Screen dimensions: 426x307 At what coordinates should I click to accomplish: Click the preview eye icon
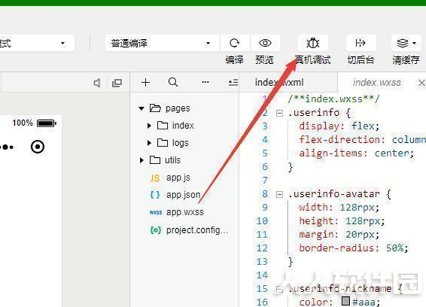pos(265,43)
